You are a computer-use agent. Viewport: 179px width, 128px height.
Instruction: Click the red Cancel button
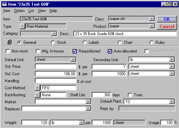[x=167, y=26]
